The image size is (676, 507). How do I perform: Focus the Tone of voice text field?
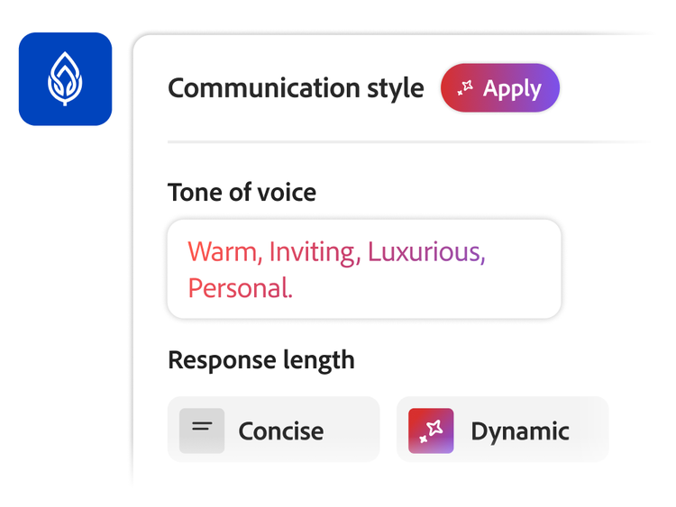tap(363, 268)
